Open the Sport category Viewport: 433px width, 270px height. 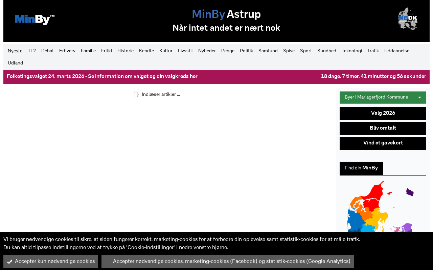coord(306,51)
